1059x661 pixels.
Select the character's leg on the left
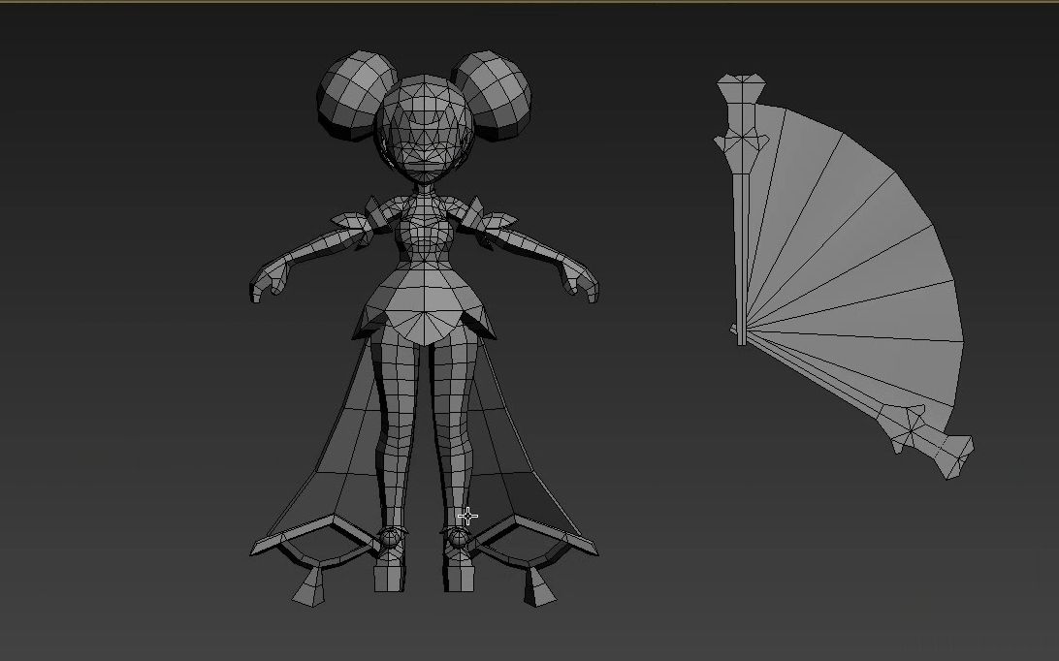point(396,426)
